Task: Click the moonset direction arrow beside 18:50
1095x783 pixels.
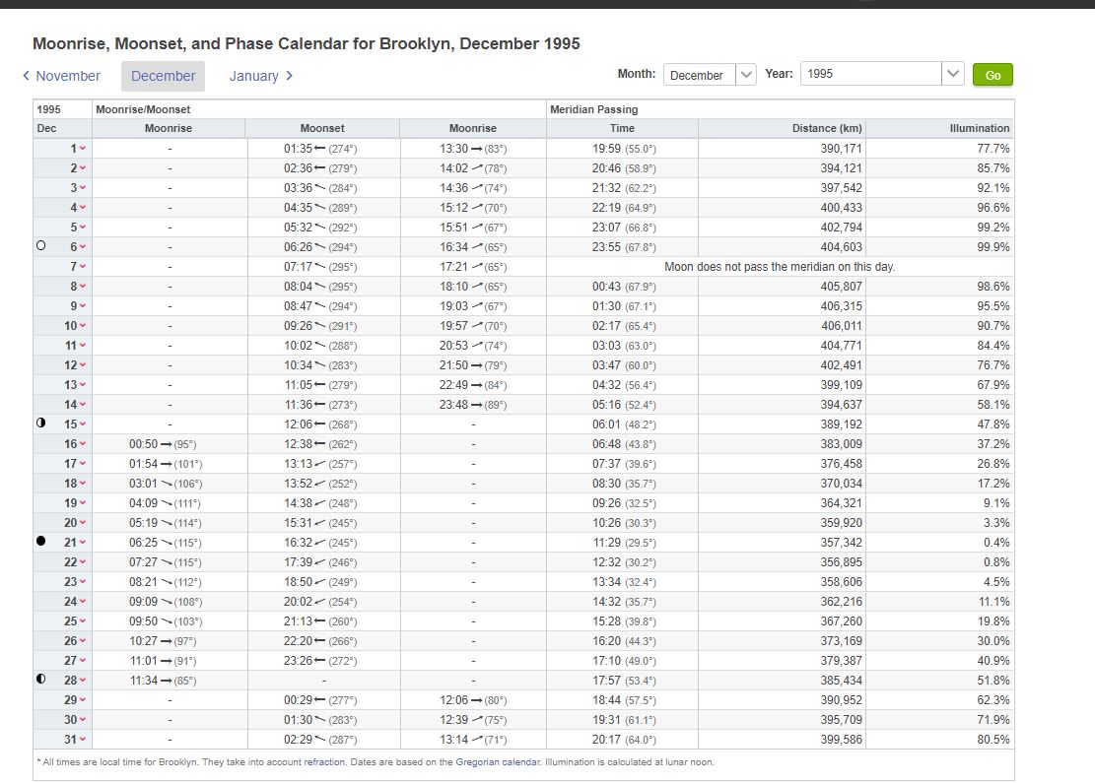Action: pyautogui.click(x=320, y=582)
